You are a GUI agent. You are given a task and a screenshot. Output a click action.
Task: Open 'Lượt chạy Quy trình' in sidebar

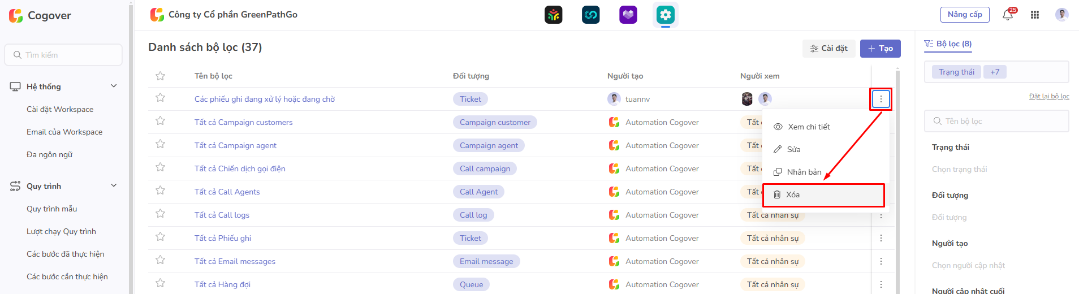(x=61, y=231)
